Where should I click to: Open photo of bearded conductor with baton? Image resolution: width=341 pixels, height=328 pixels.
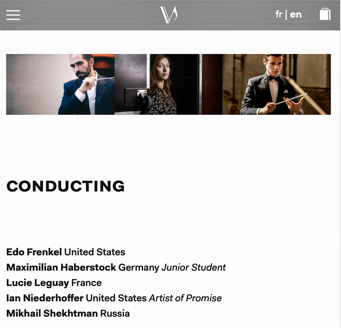point(60,84)
